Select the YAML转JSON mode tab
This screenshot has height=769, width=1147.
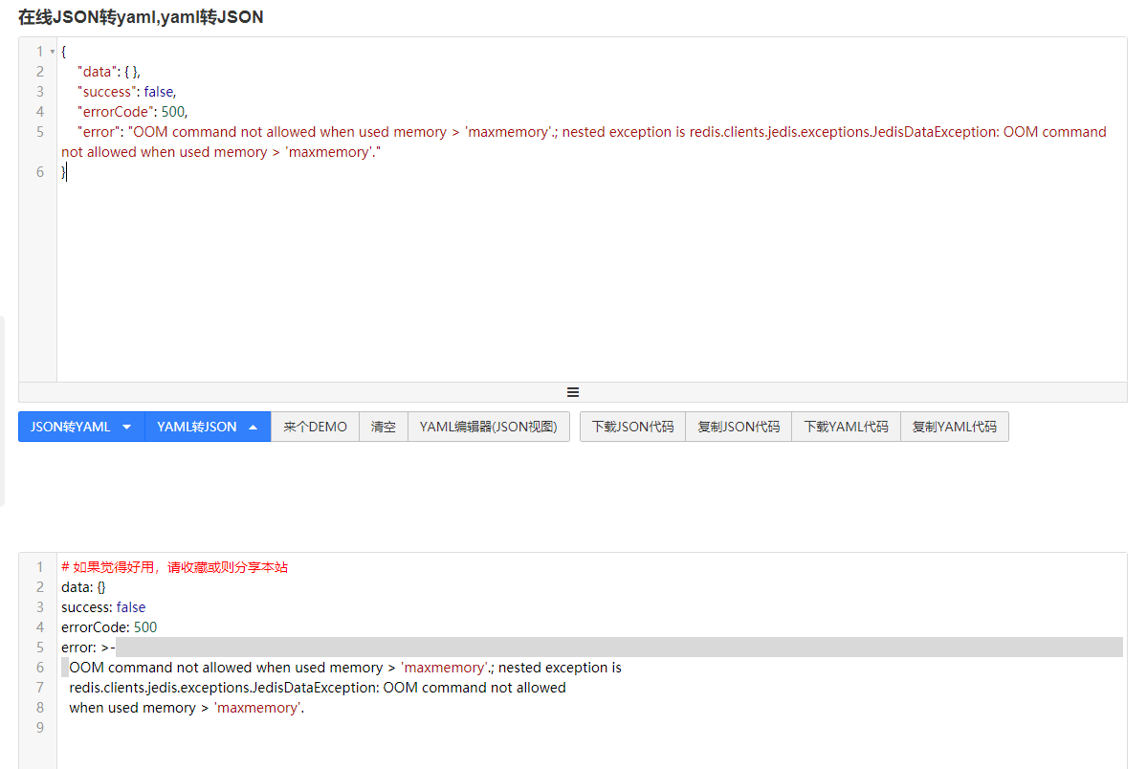click(196, 427)
